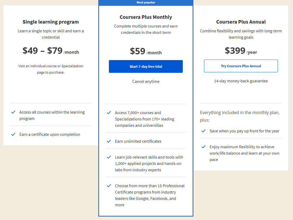Click checkmark next to Enjoy maximum flexibility
Viewport: 293px width, 220px height.
pos(203,147)
